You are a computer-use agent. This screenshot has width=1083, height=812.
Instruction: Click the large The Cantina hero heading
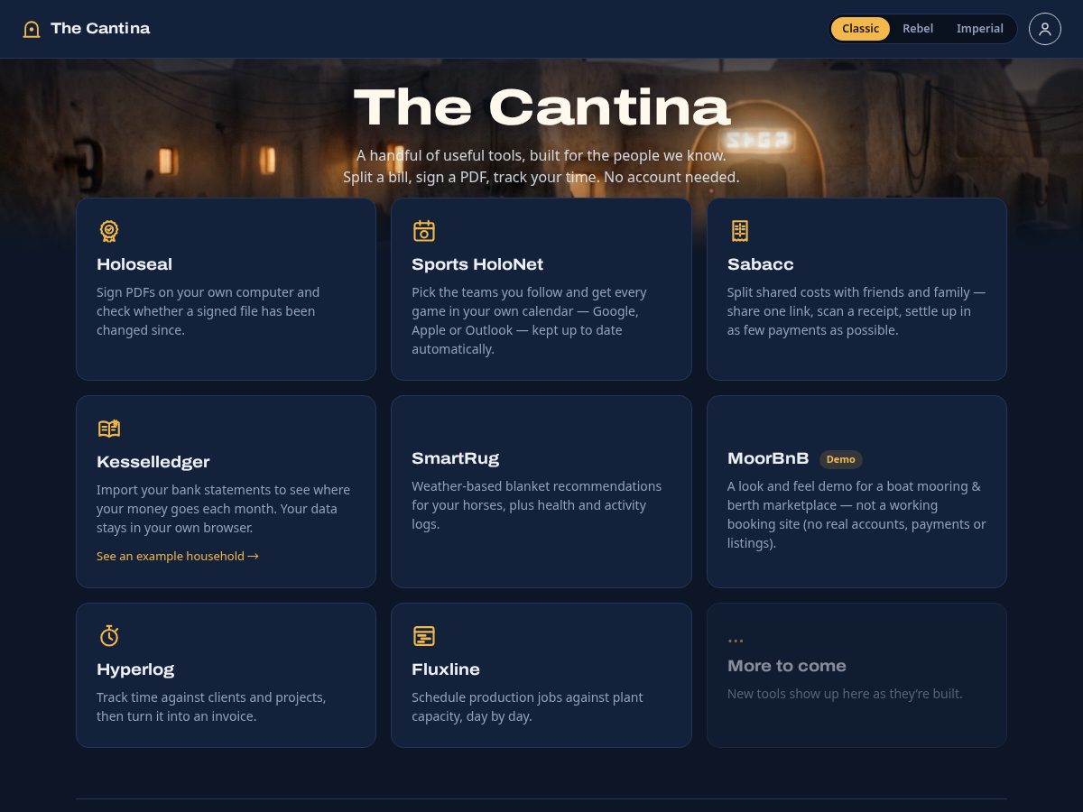point(541,107)
